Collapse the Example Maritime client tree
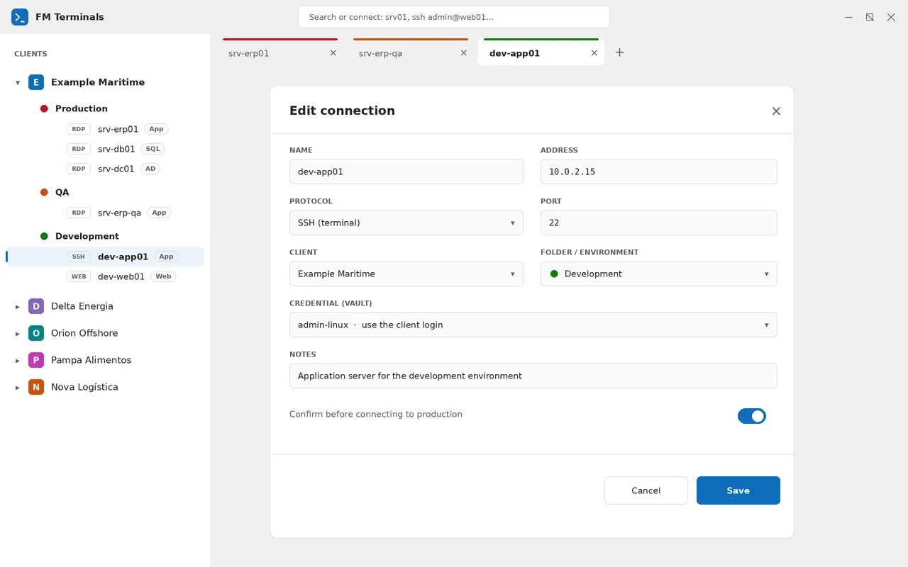Viewport: 908px width, 567px height. pos(18,83)
